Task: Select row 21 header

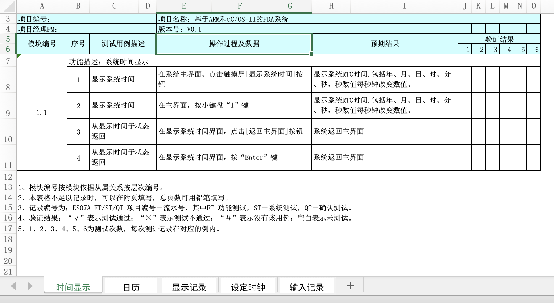Action: 8,272
